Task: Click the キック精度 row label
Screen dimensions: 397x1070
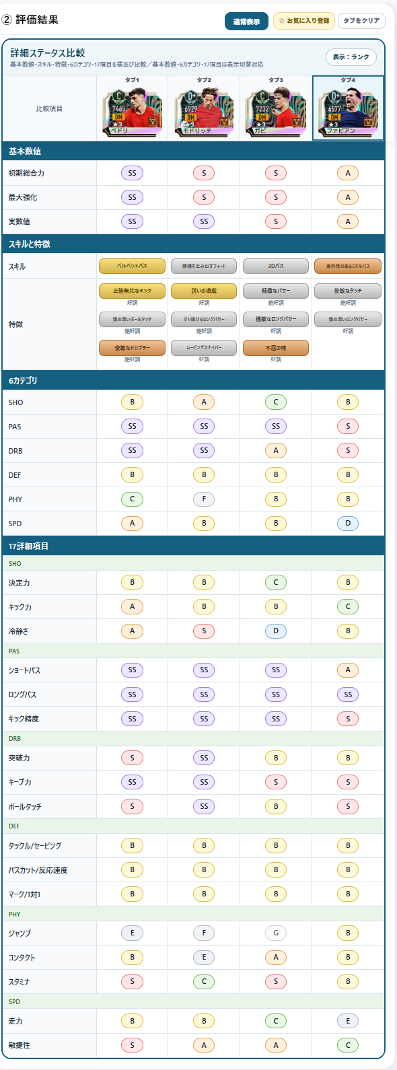Action: pos(24,719)
